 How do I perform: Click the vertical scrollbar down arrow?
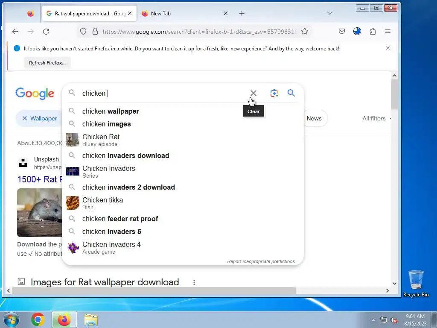(394, 284)
